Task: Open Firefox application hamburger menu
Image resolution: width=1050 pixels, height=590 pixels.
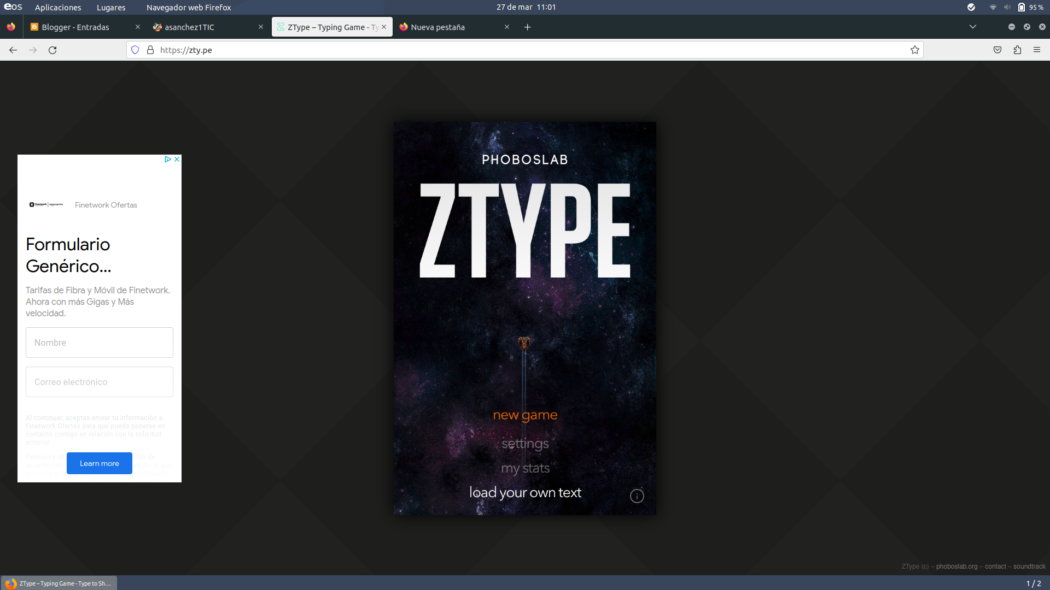Action: click(x=1037, y=50)
